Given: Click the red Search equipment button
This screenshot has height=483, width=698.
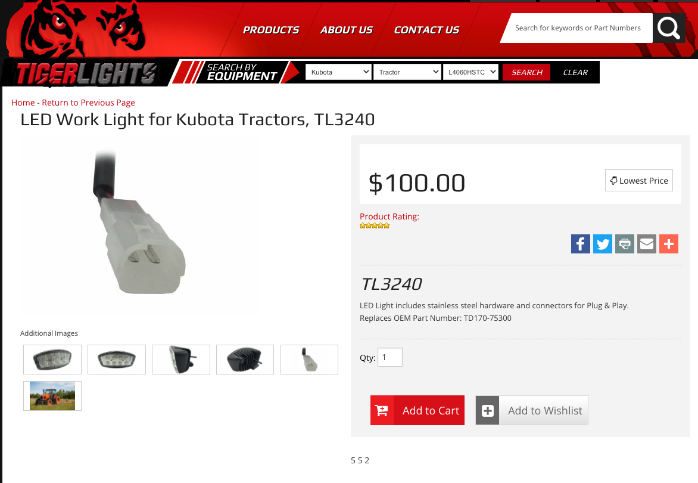Looking at the screenshot, I should point(526,72).
